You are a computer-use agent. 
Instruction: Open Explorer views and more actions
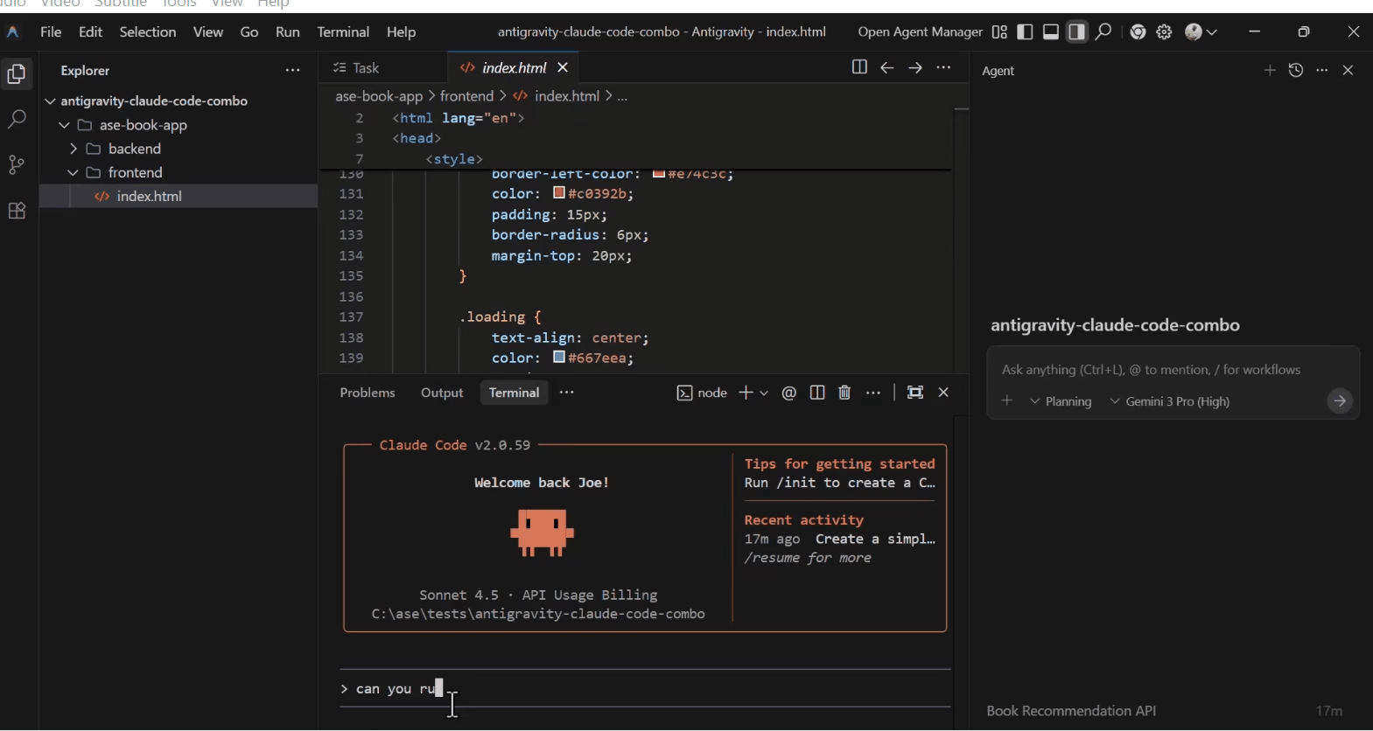(293, 71)
